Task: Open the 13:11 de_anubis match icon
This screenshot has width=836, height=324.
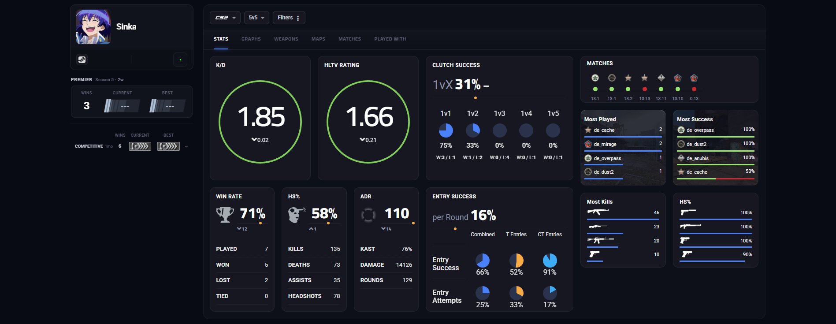Action: [661, 78]
